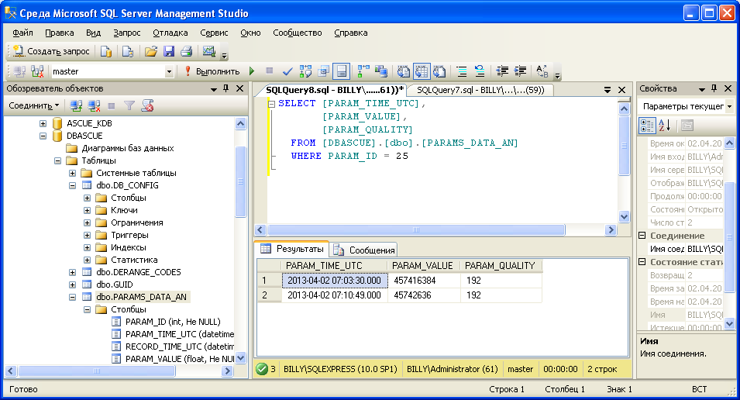Expand the ASCUE_KDB database node
This screenshot has width=740, height=400.
point(43,123)
